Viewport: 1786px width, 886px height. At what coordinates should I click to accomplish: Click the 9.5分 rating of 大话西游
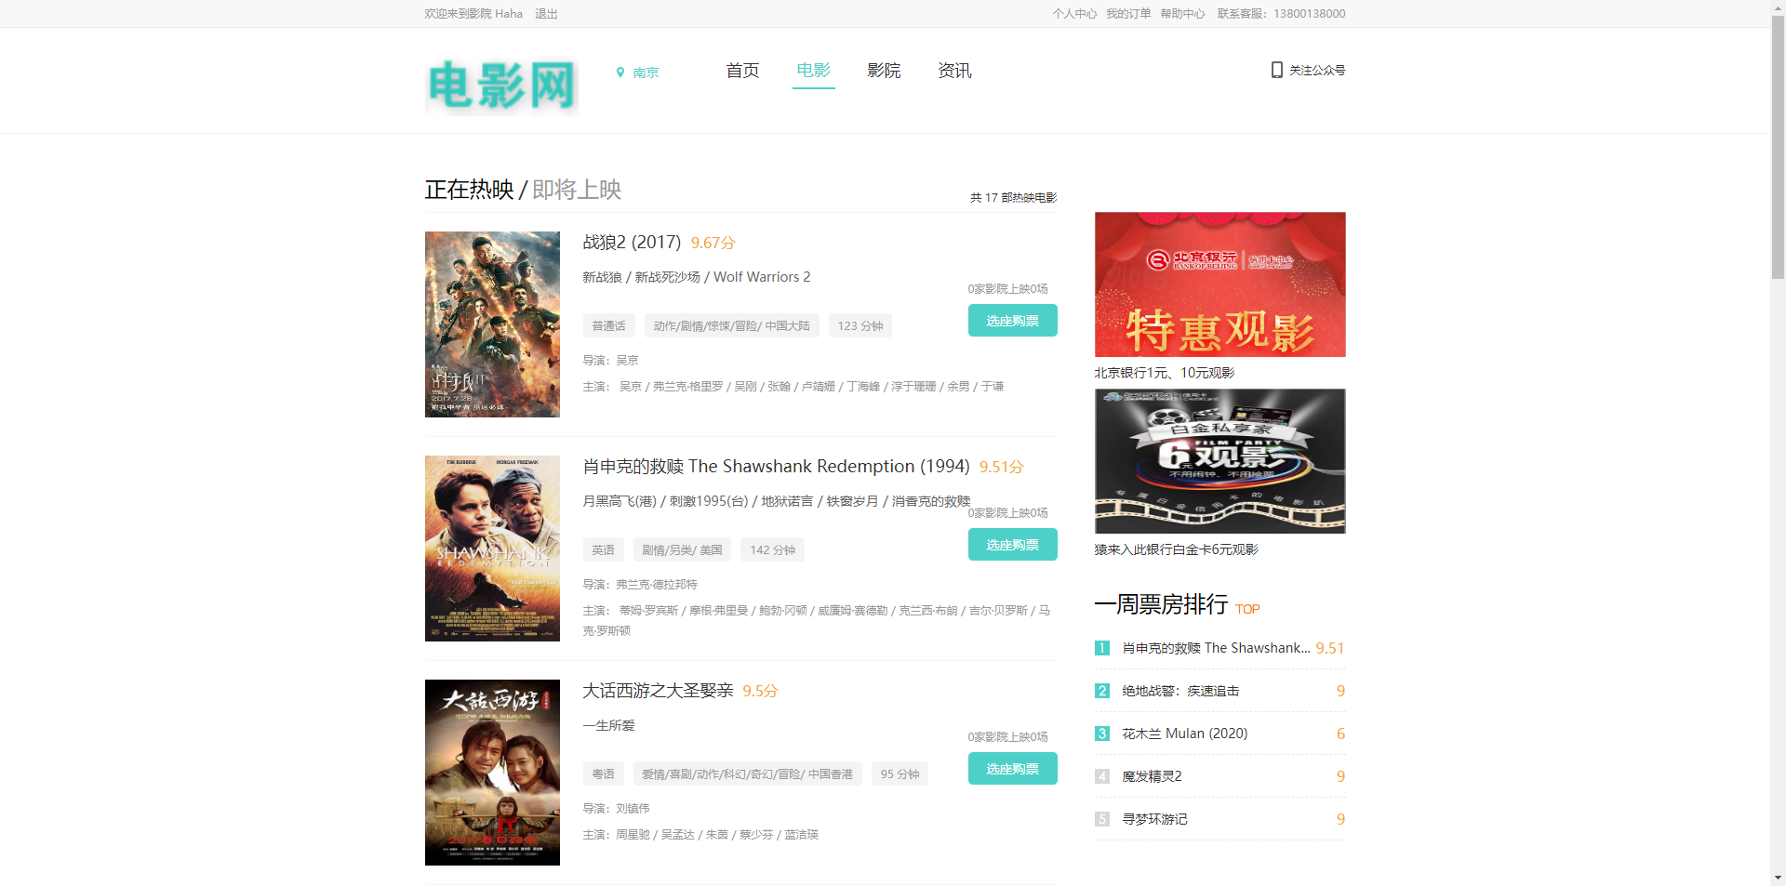(x=760, y=691)
